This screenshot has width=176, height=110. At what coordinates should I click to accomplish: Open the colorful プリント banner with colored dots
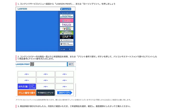(x=67, y=29)
